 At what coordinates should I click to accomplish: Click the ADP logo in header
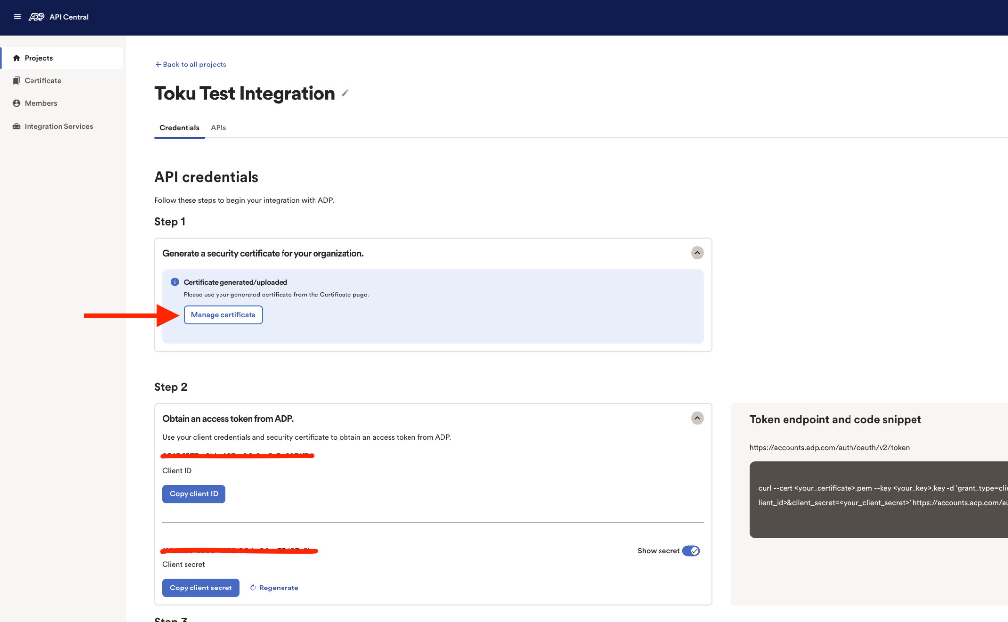tap(36, 17)
